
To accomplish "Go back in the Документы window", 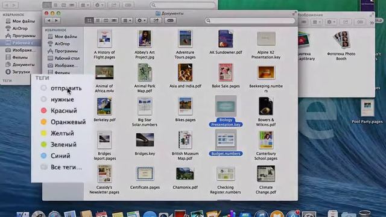I will click(49, 20).
